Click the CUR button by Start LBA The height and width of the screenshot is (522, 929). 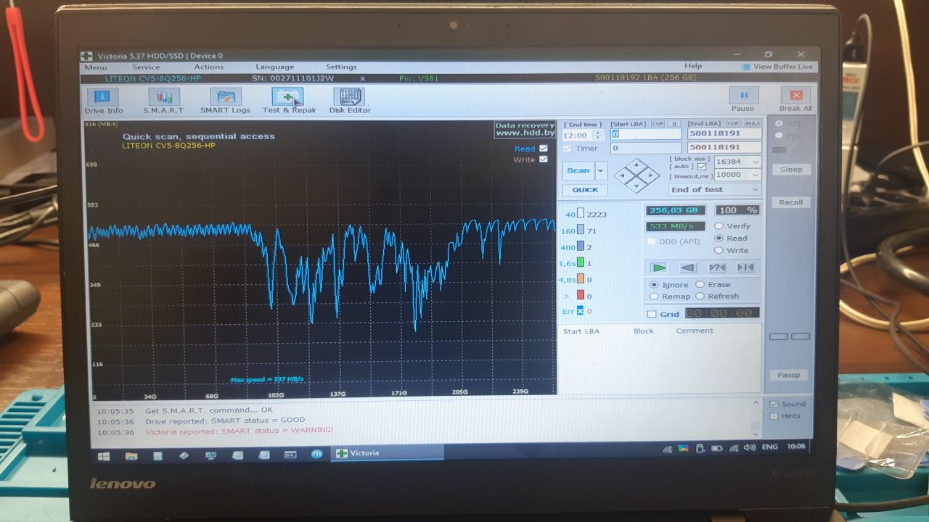click(657, 124)
